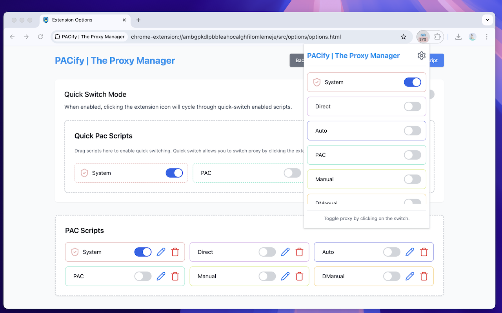Reload the page
The image size is (502, 313).
tap(40, 37)
